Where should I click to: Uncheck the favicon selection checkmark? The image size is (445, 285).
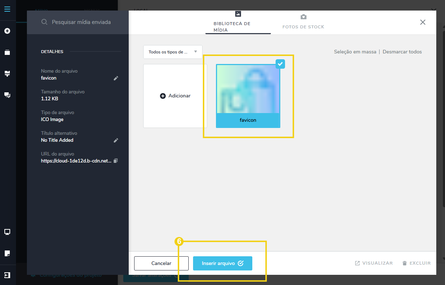click(280, 64)
